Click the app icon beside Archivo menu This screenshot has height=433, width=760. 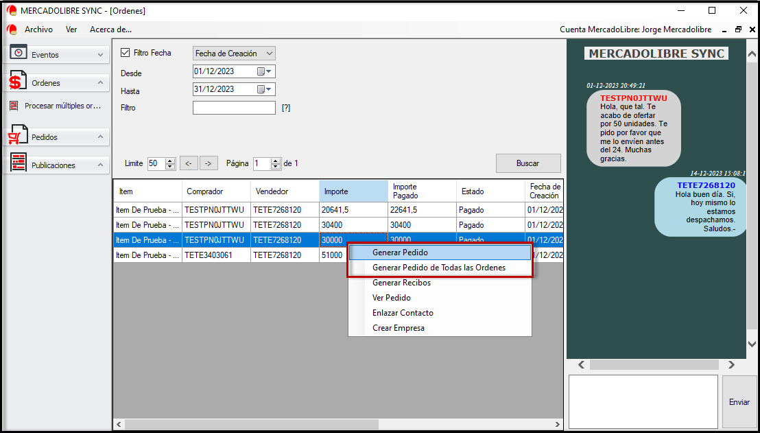pos(12,29)
